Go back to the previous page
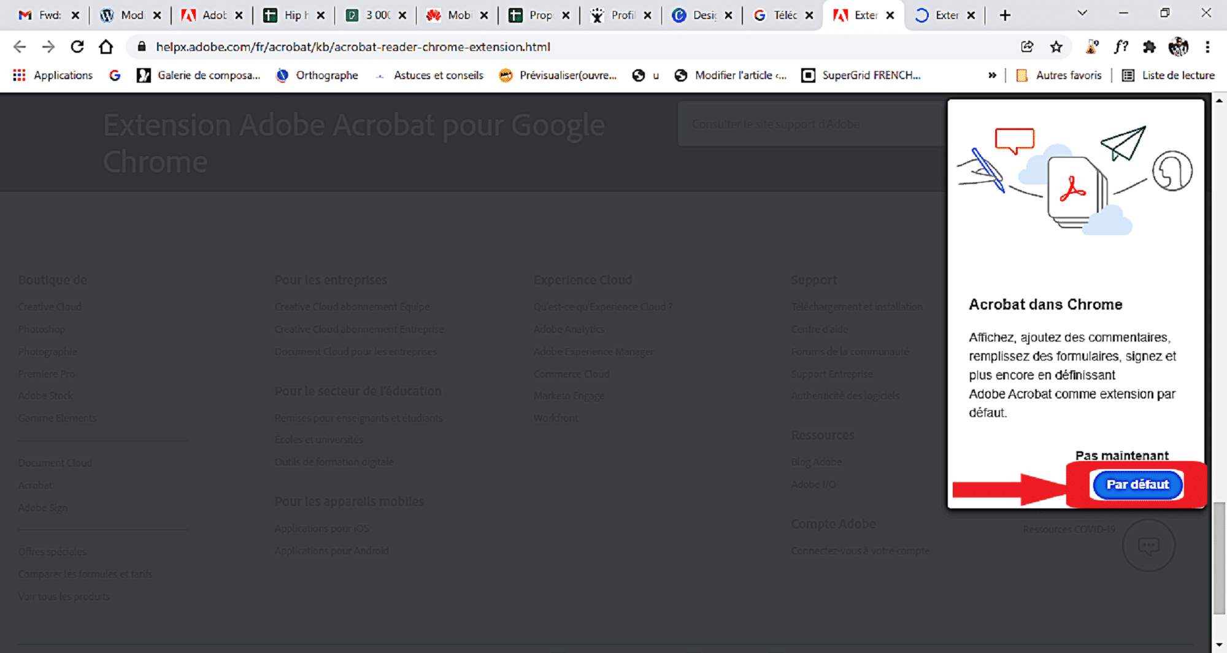 pos(20,47)
